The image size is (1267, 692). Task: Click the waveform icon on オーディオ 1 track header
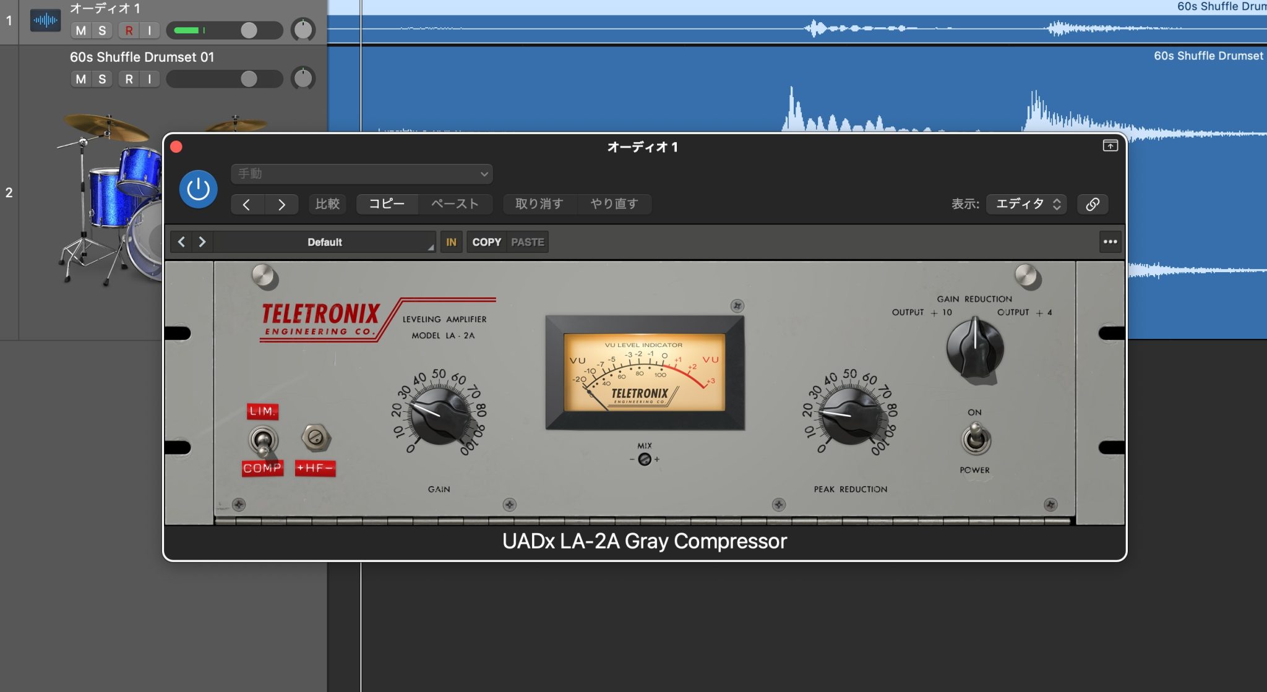pos(44,20)
